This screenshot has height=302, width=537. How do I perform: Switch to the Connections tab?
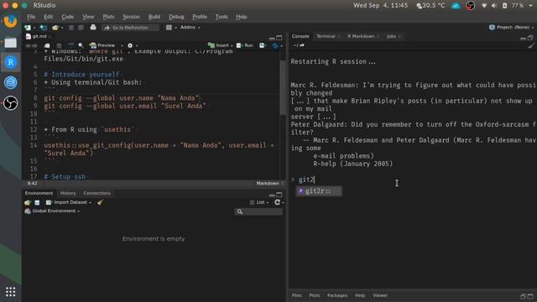(x=97, y=194)
